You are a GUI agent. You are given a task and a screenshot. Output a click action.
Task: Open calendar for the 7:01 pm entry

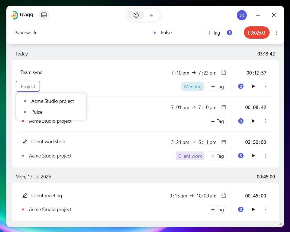tap(223, 107)
